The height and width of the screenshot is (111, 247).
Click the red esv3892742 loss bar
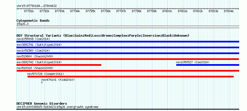[x=59, y=65]
